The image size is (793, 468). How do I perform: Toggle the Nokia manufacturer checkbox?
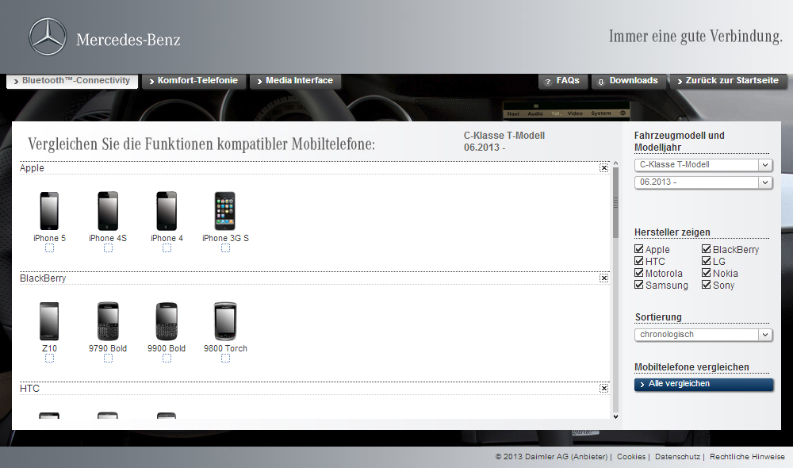click(x=707, y=273)
